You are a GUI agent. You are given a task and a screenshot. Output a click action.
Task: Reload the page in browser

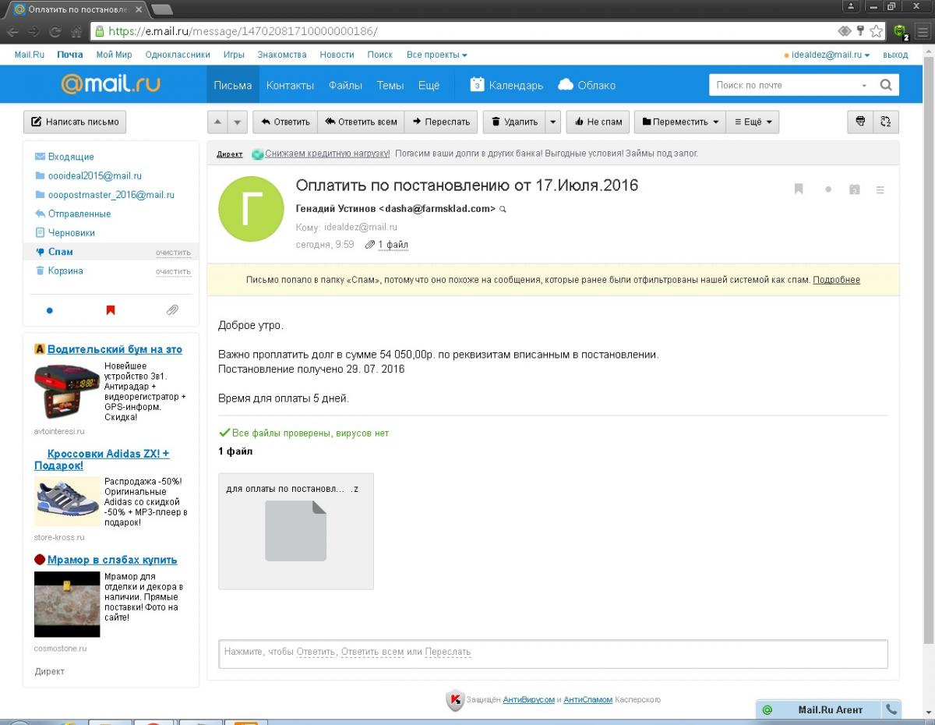click(x=55, y=31)
